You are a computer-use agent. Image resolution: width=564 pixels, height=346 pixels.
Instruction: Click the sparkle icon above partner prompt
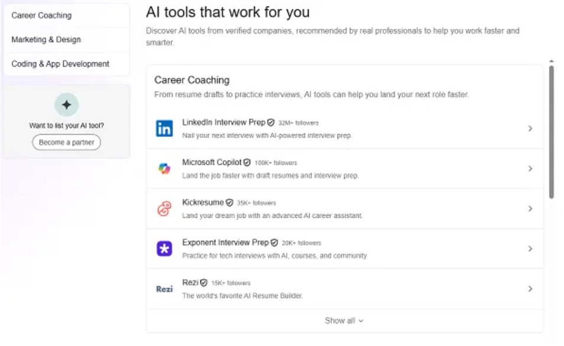point(66,105)
